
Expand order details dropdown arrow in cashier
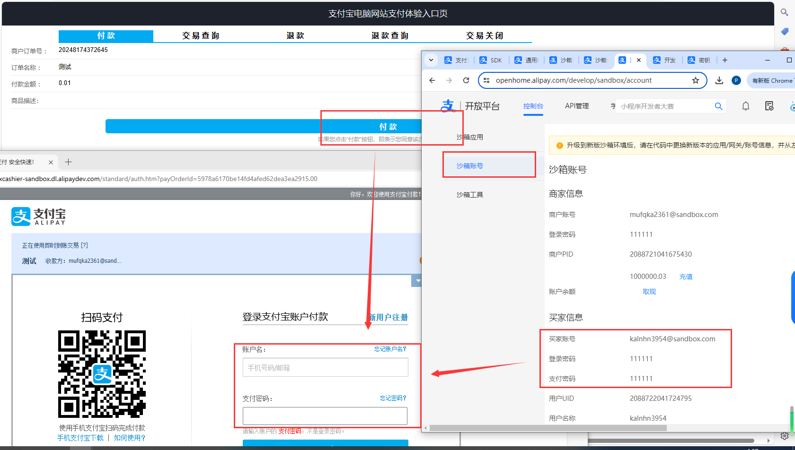418,281
